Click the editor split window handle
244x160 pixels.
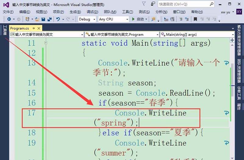(x=232, y=40)
